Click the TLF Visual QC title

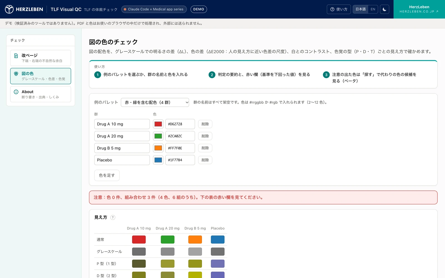(66, 9)
